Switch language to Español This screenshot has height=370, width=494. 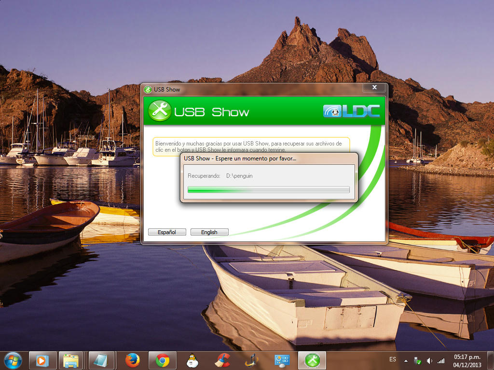[167, 232]
